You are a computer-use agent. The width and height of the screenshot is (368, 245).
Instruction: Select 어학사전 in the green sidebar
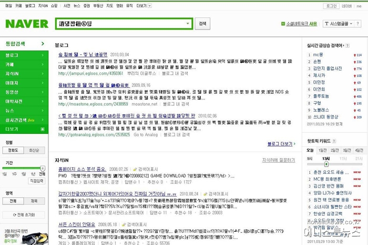(24, 101)
